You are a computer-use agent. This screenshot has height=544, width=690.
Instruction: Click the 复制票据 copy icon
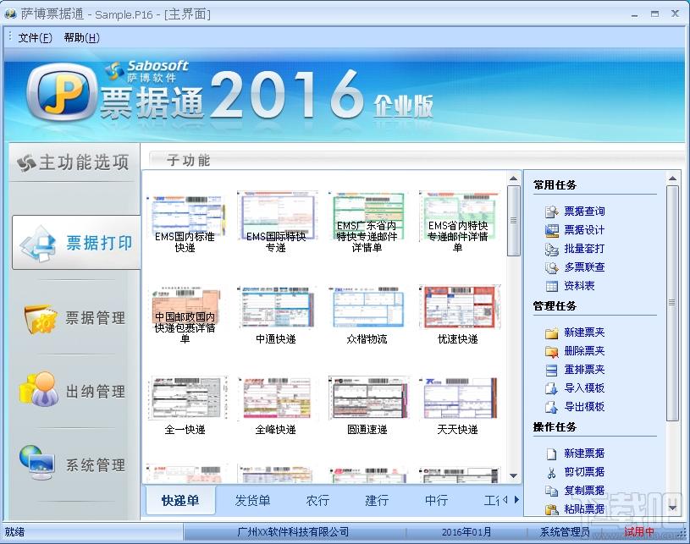551,491
